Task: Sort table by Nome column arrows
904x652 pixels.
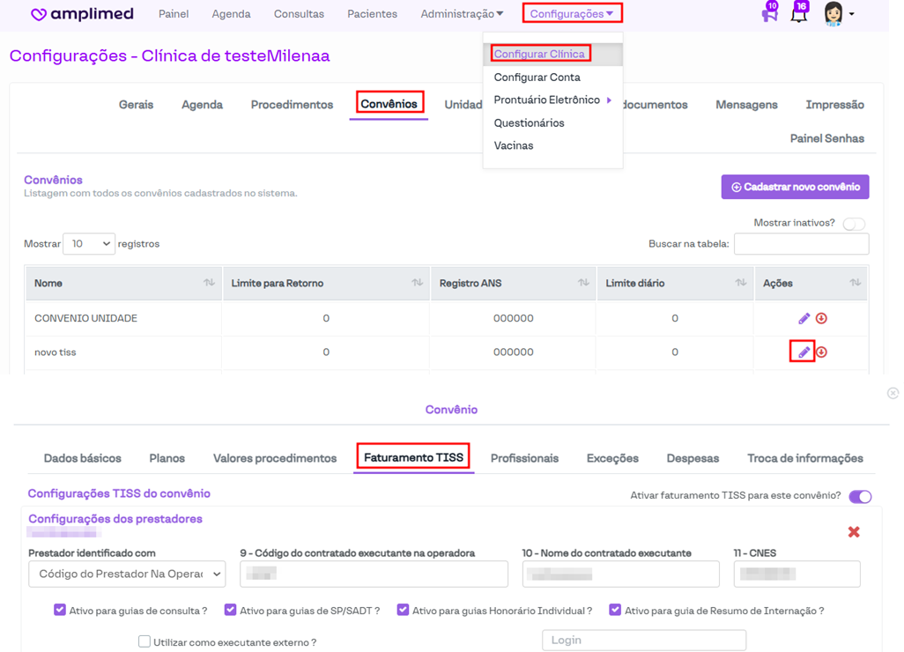Action: 209,283
